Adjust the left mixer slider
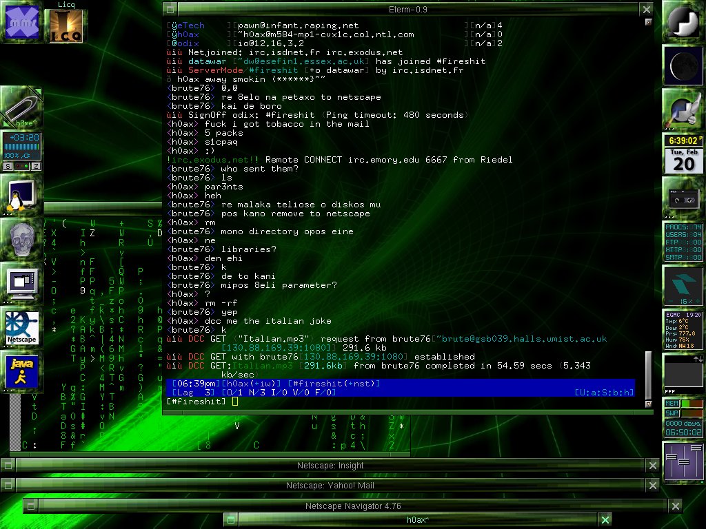This screenshot has height=529, width=706. click(x=672, y=457)
